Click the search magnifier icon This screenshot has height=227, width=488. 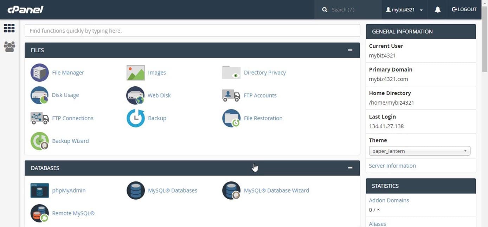pos(325,10)
